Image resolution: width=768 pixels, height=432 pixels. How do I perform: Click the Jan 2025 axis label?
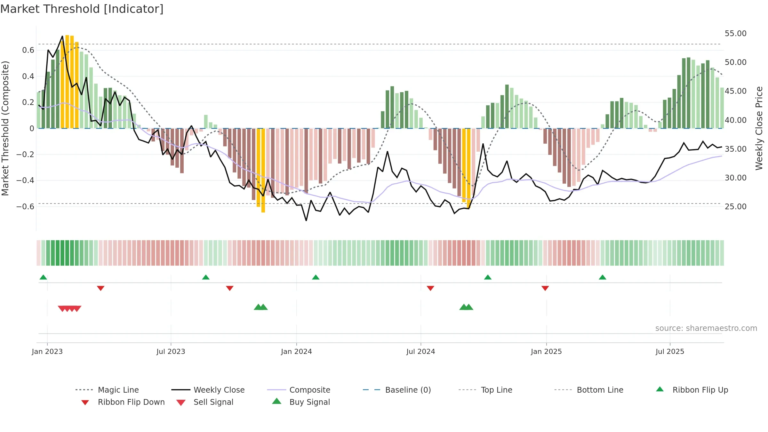click(546, 351)
